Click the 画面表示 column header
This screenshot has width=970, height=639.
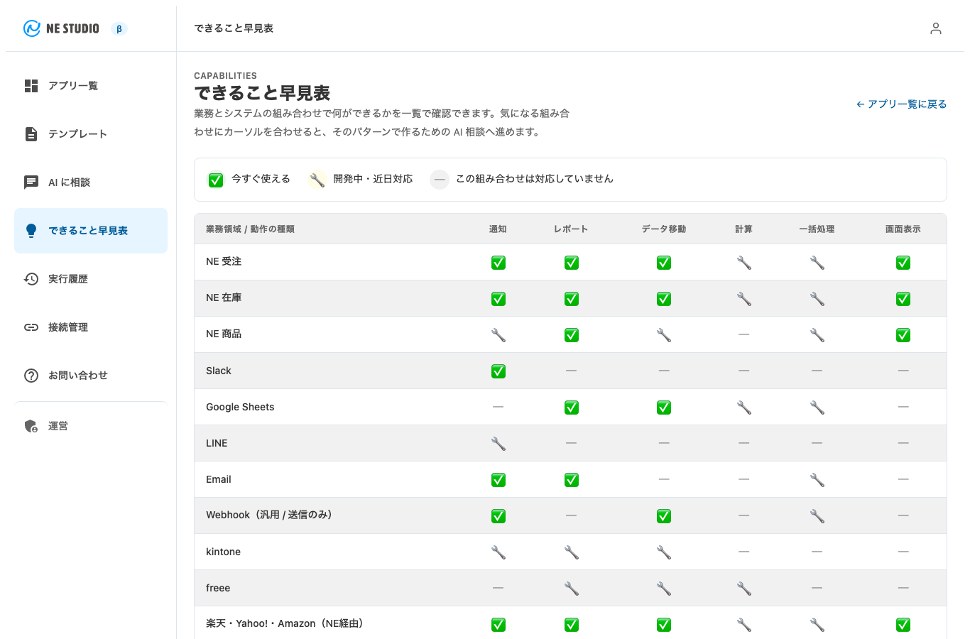point(903,229)
